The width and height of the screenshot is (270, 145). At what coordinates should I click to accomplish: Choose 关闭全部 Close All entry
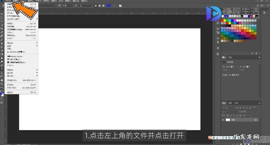point(21,26)
